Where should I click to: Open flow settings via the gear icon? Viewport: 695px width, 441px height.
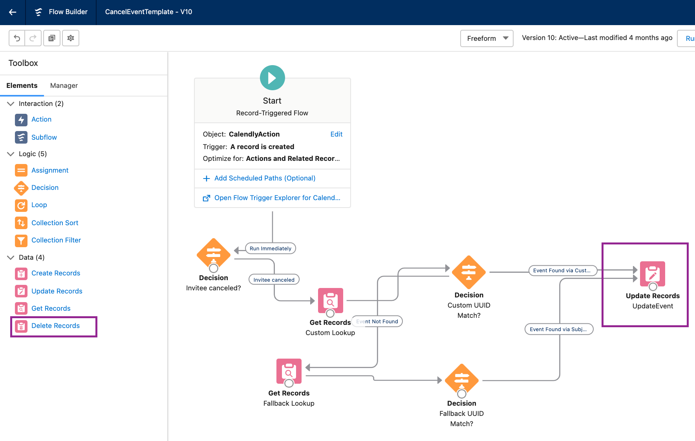71,38
